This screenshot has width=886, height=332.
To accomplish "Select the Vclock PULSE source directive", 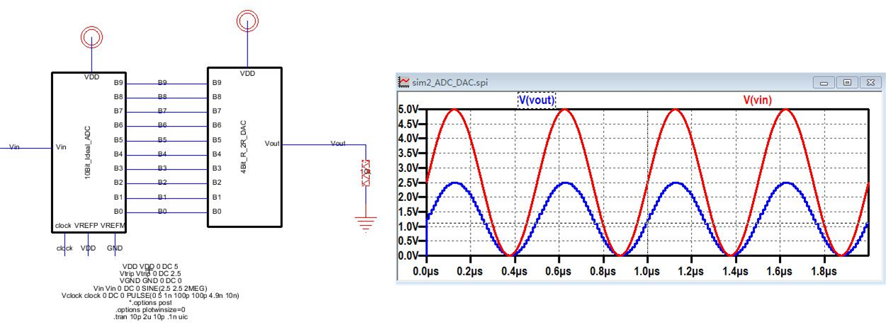I will click(x=150, y=296).
